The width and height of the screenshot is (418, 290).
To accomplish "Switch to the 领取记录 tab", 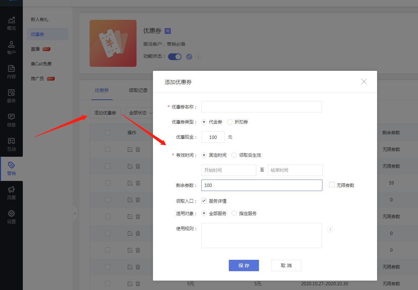I will point(138,90).
